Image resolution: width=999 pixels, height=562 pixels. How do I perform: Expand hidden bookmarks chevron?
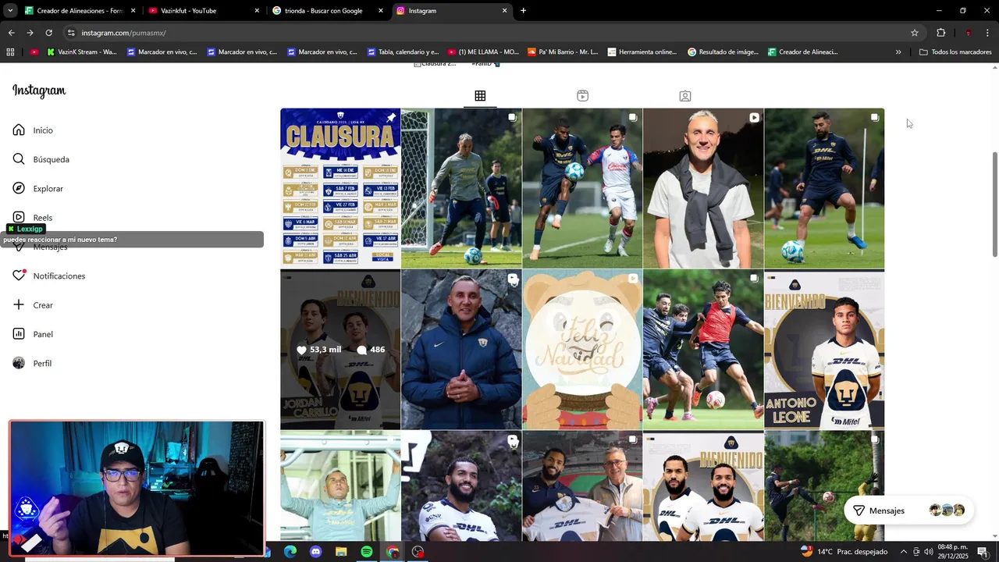click(x=898, y=52)
